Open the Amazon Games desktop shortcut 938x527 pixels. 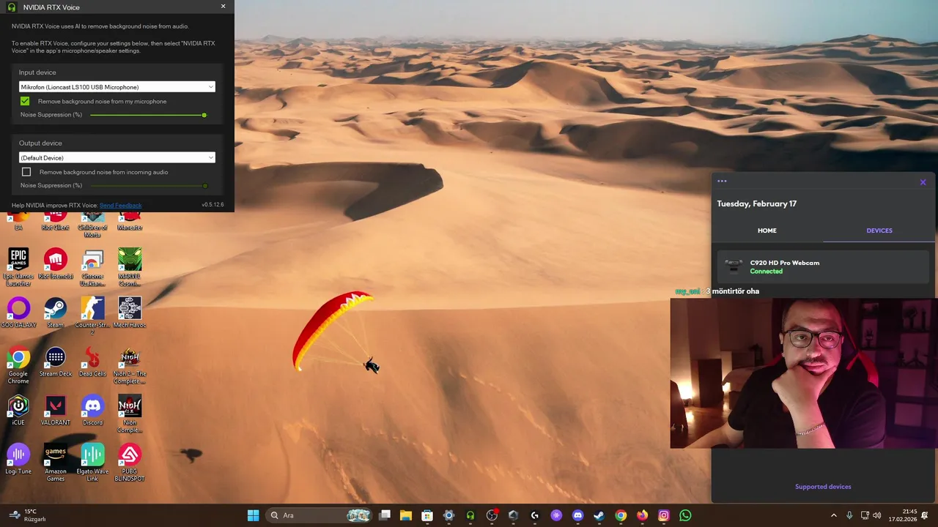coord(56,462)
